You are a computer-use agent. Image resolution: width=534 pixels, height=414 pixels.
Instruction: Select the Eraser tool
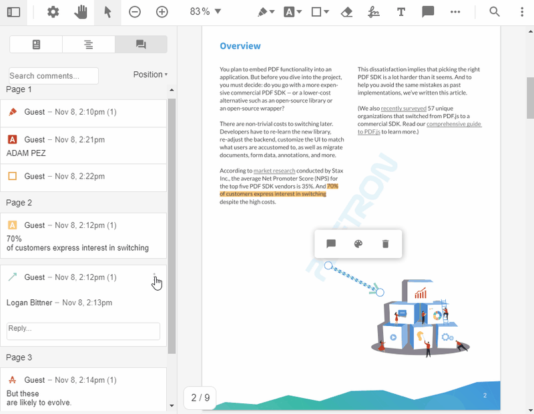pyautogui.click(x=346, y=12)
